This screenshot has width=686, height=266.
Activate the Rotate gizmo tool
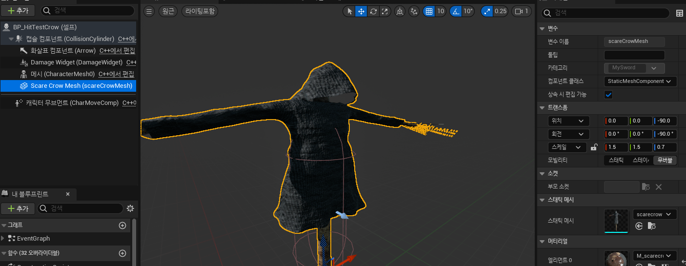tap(373, 11)
